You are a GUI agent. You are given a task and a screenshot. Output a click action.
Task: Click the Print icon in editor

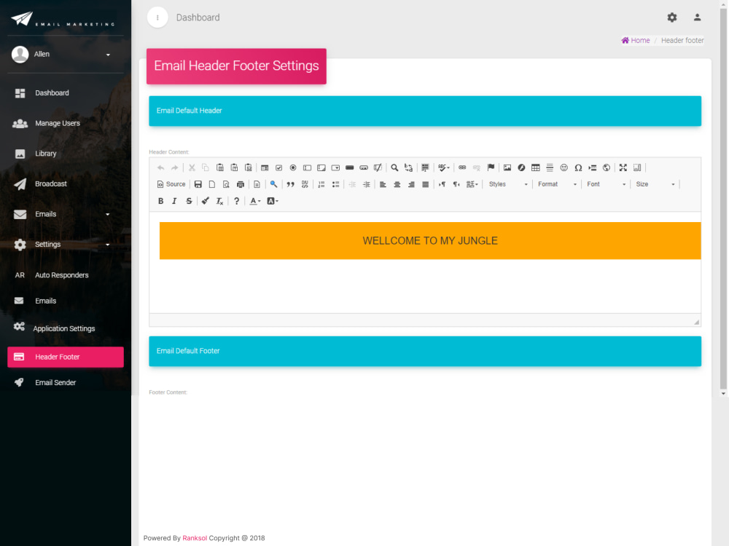[x=241, y=184]
